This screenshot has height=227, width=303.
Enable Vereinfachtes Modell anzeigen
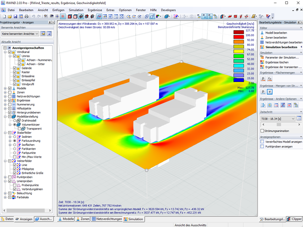tap(262, 142)
